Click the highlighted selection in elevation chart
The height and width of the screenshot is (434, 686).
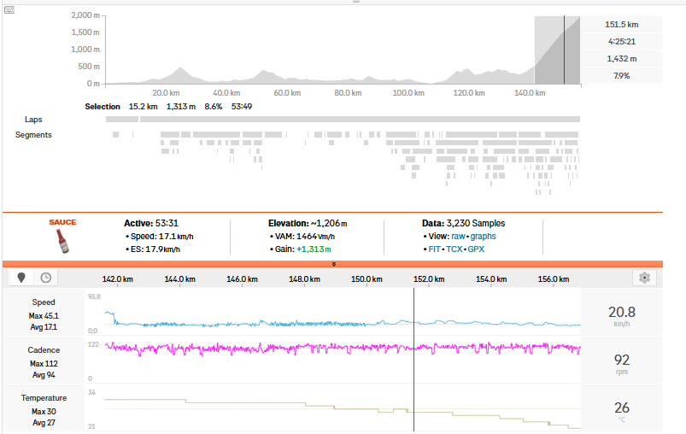click(x=557, y=50)
